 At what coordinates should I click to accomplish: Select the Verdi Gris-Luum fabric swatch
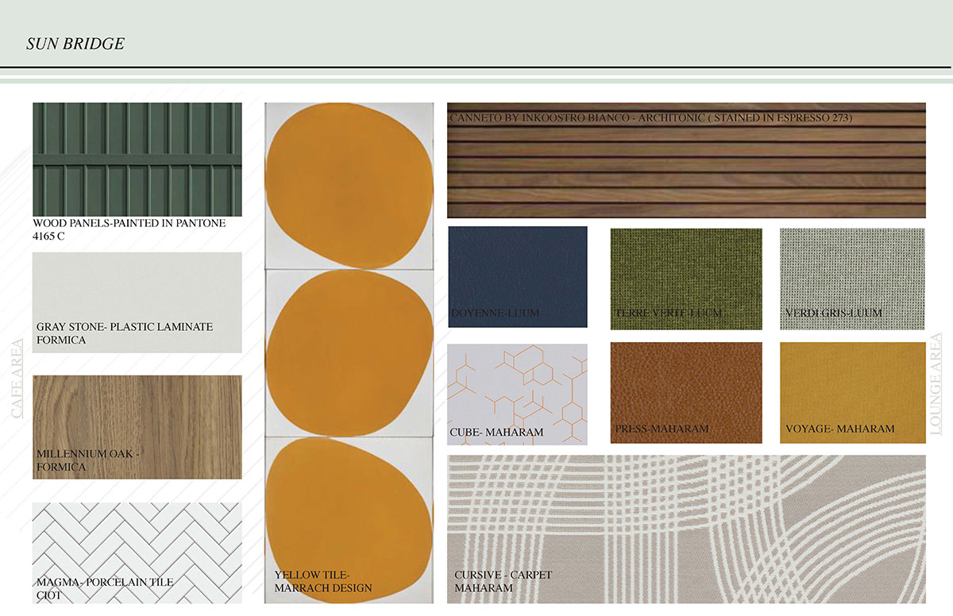[852, 279]
